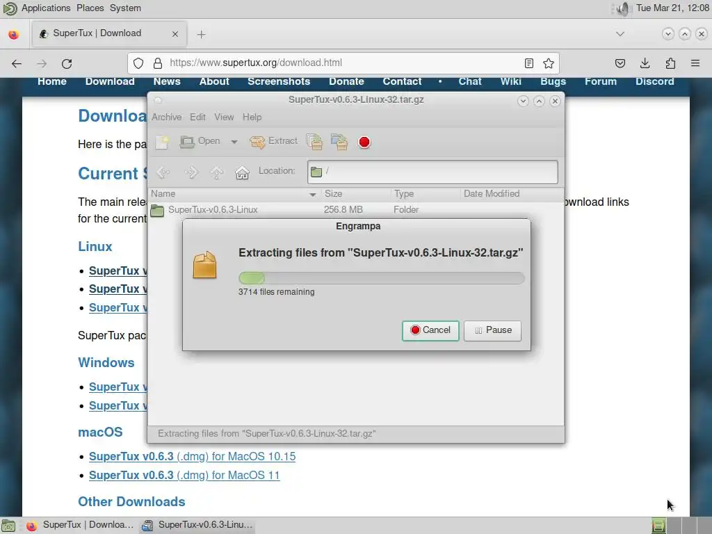Open the Applications menu in top panel
The width and height of the screenshot is (712, 534).
(x=46, y=8)
